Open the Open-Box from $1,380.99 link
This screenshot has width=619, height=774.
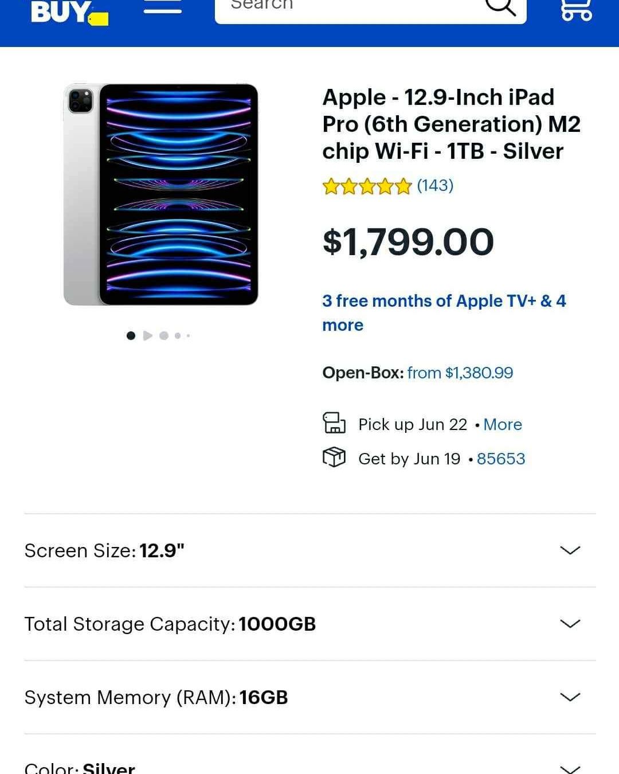point(460,373)
